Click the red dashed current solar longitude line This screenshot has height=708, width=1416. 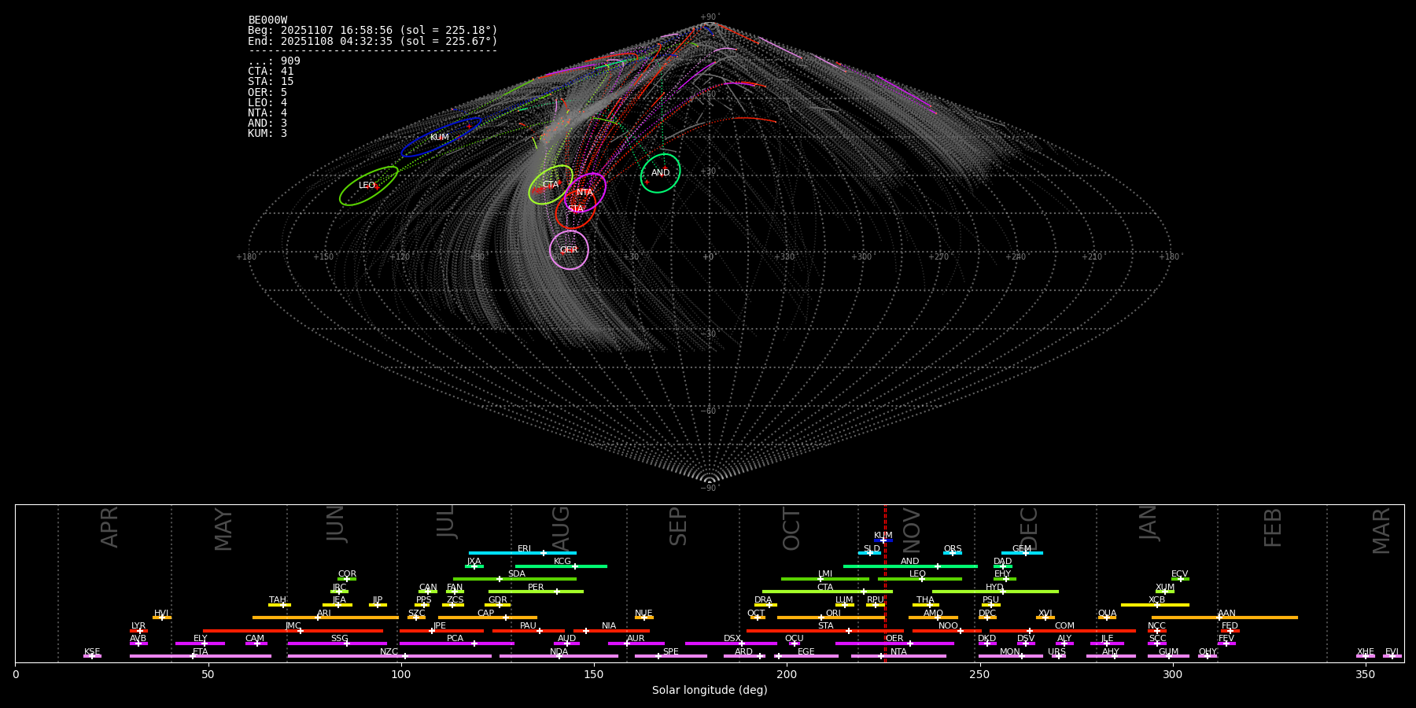click(885, 583)
